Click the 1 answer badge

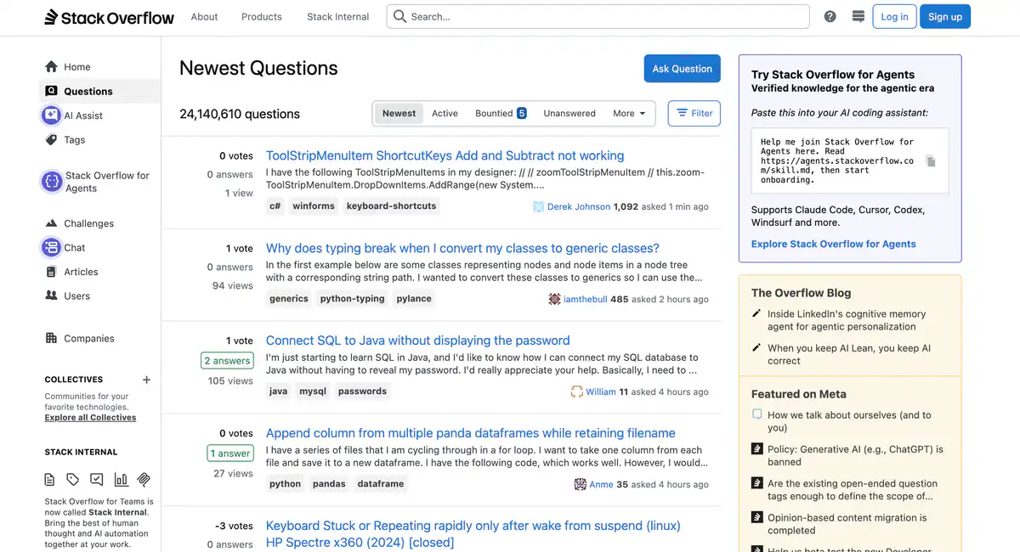coord(230,453)
